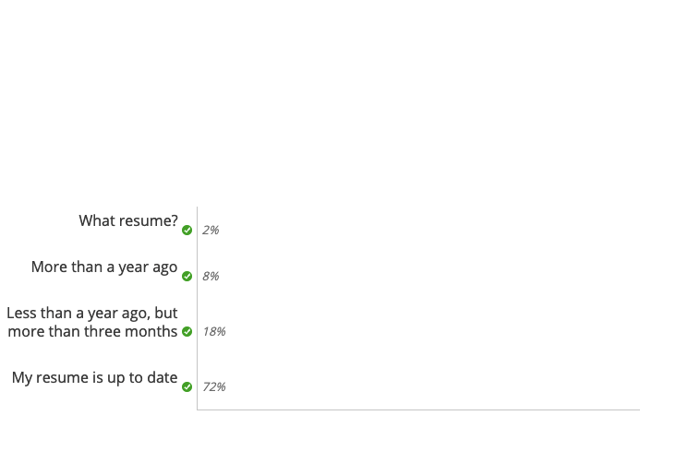Select the more than three months text line
Image resolution: width=688 pixels, height=451 pixels.
92,331
